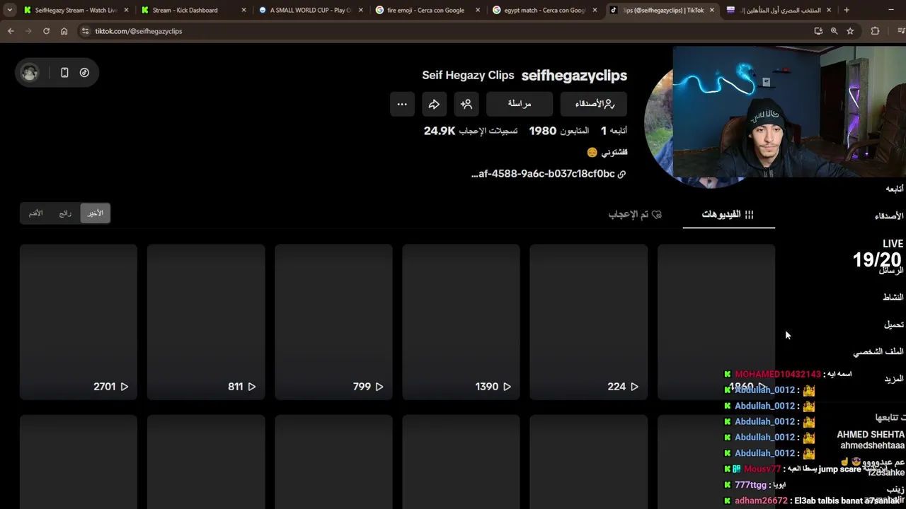Switch to egypt match Google search tab
This screenshot has height=509, width=906.
coord(544,10)
